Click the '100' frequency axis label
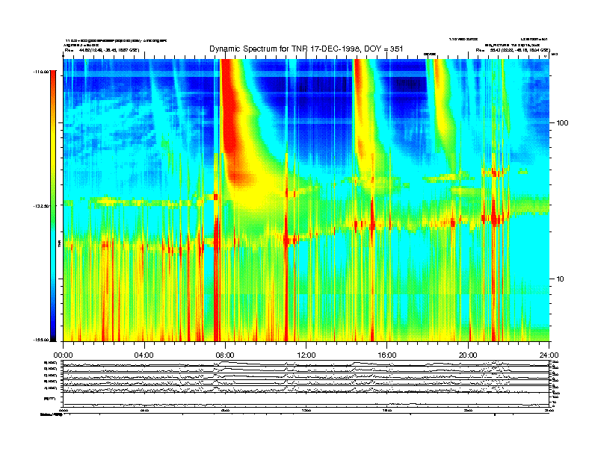This screenshot has height=457, width=592. 562,123
